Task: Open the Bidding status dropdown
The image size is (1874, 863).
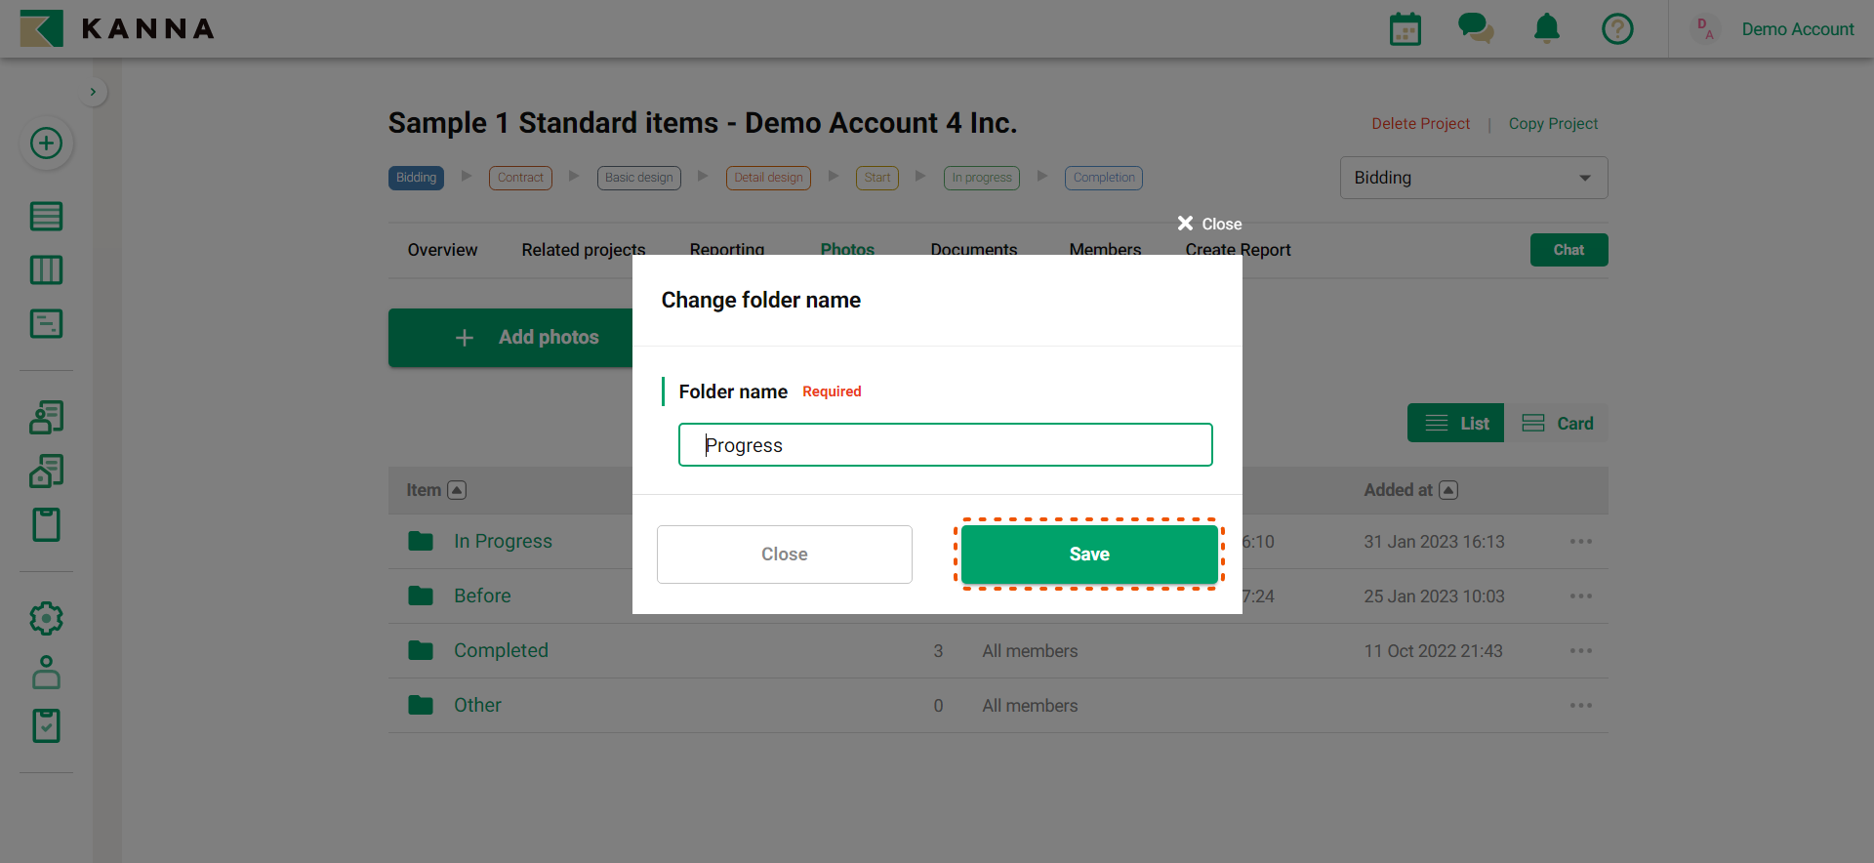Action: point(1473,178)
